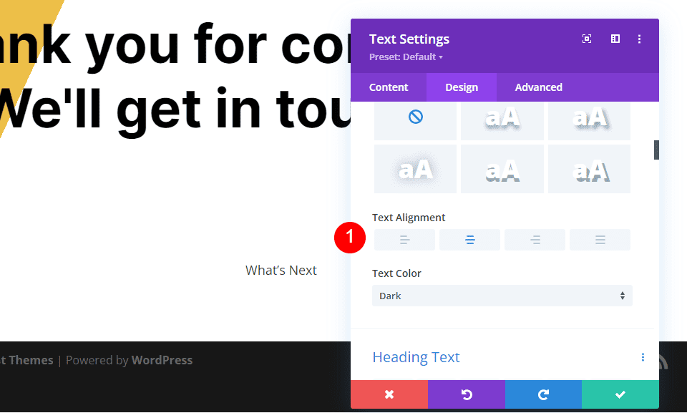The width and height of the screenshot is (687, 413).
Task: Undo the last change in the builder
Action: tap(466, 394)
